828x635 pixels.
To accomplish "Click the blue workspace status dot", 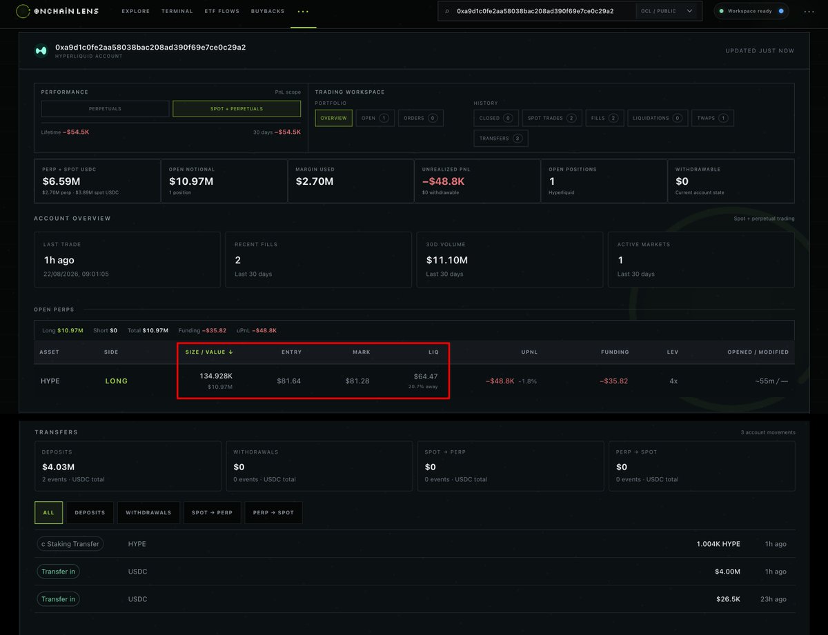I will tap(781, 11).
